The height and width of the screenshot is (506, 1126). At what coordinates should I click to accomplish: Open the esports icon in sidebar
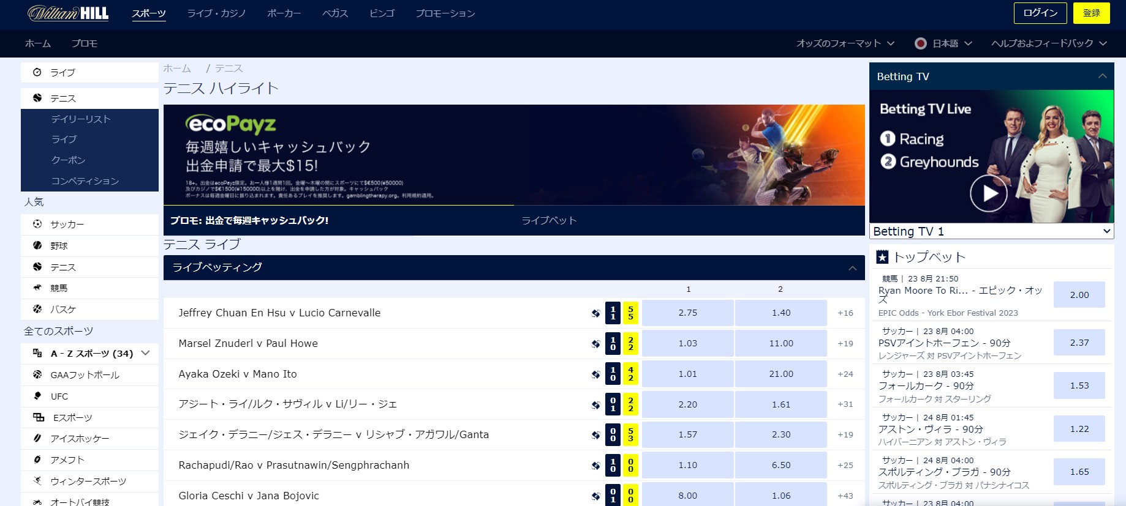39,417
